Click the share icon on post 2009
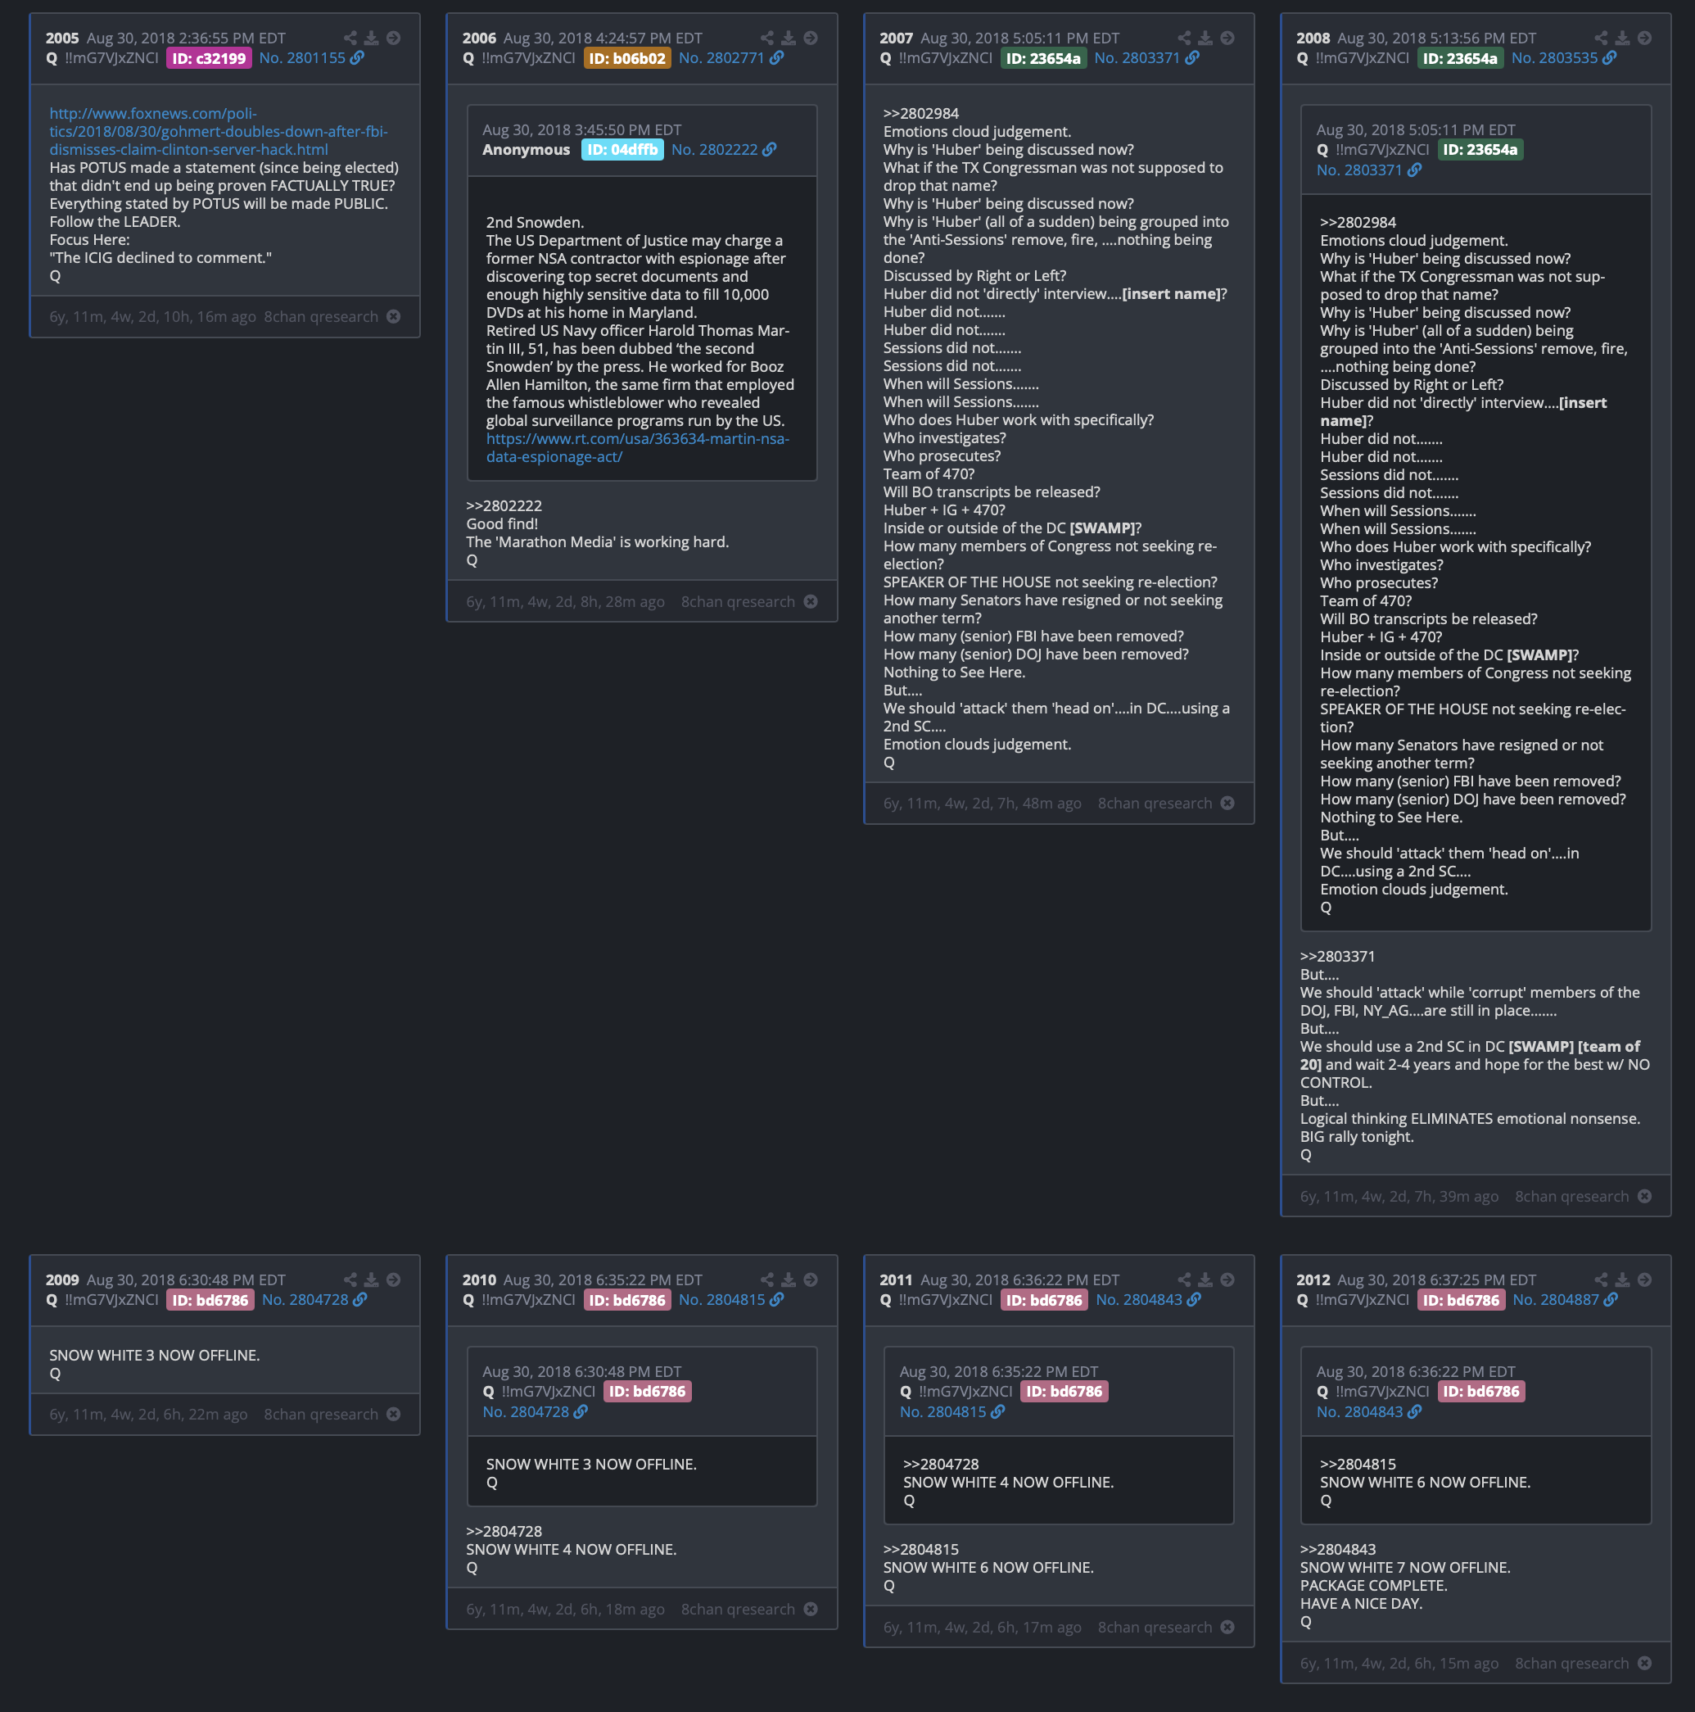This screenshot has height=1712, width=1695. [350, 1279]
